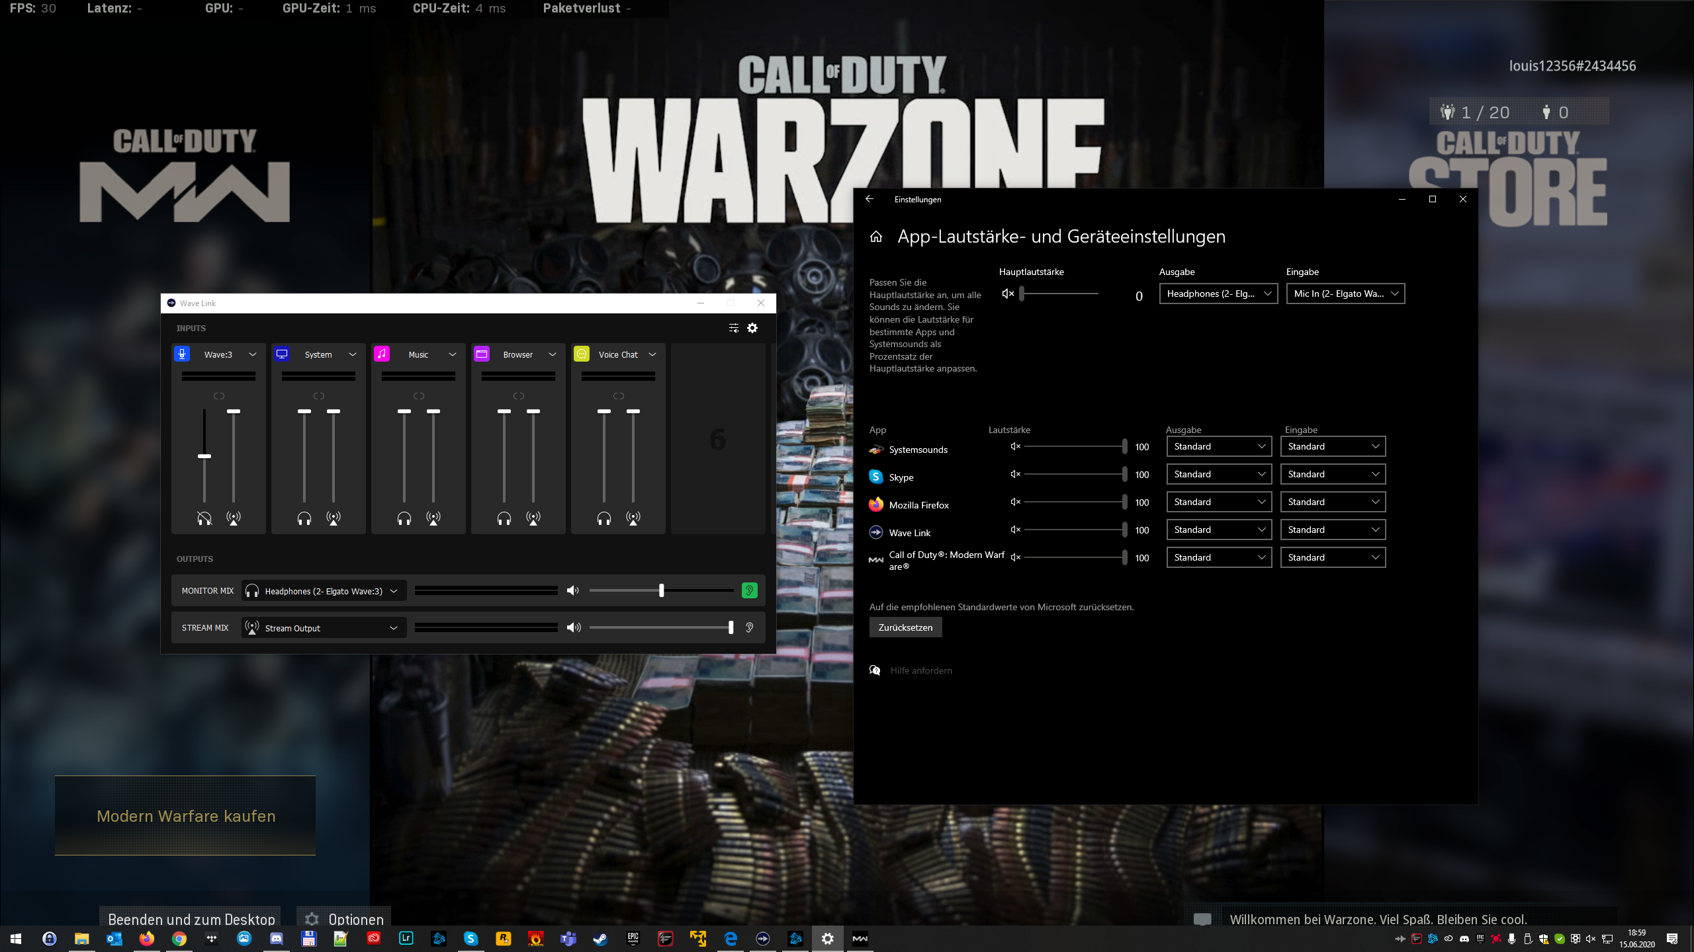The image size is (1694, 952).
Task: Open Skype Ausgabe Standard dropdown
Action: [1219, 474]
